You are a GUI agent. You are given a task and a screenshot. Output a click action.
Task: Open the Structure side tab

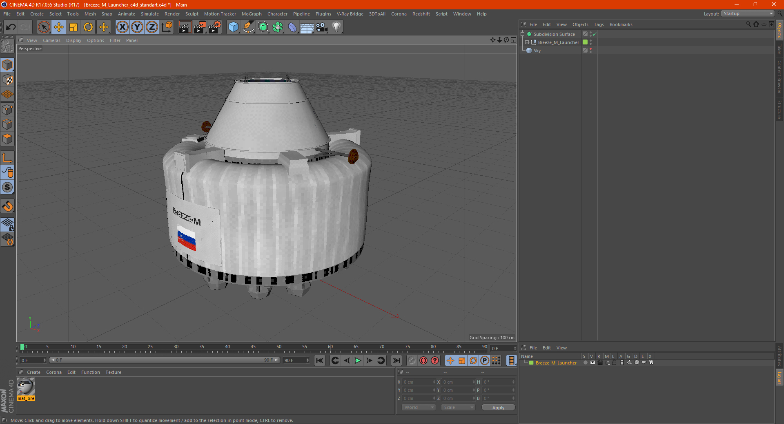point(780,109)
